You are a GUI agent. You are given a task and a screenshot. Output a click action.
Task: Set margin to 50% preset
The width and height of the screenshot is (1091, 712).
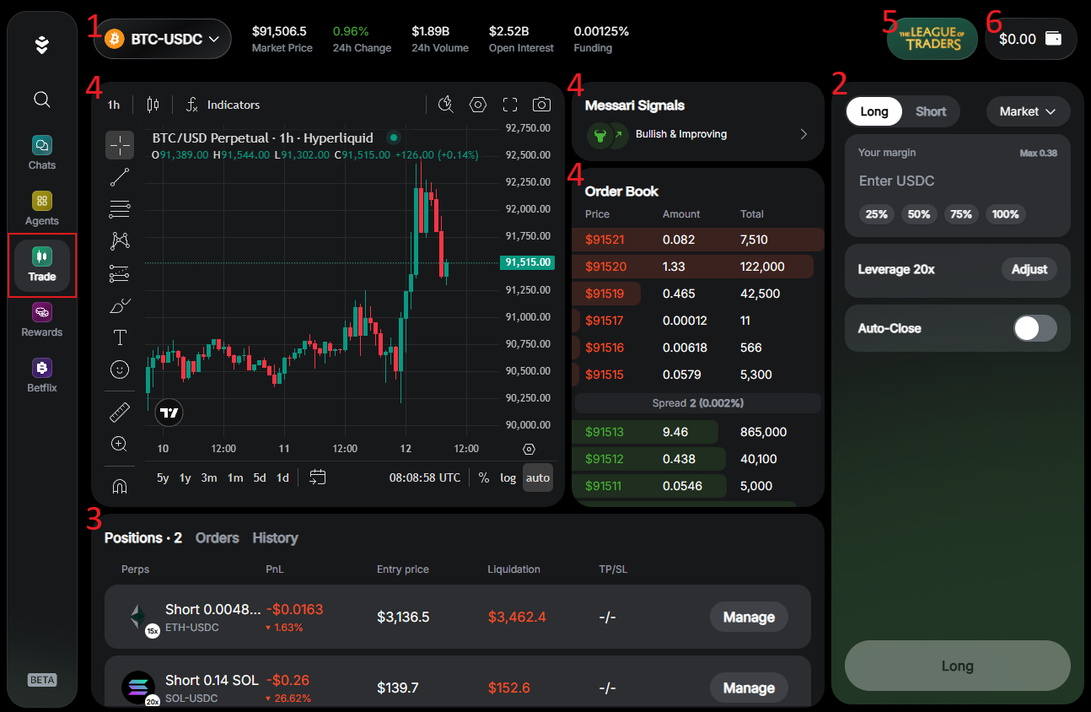[919, 214]
